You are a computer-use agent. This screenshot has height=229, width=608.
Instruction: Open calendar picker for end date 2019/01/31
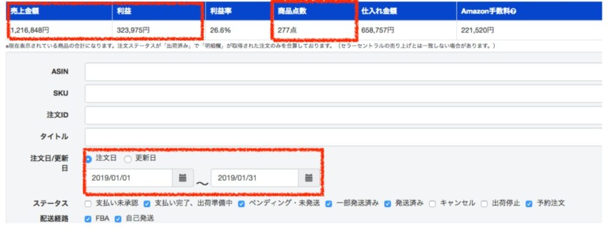point(309,178)
